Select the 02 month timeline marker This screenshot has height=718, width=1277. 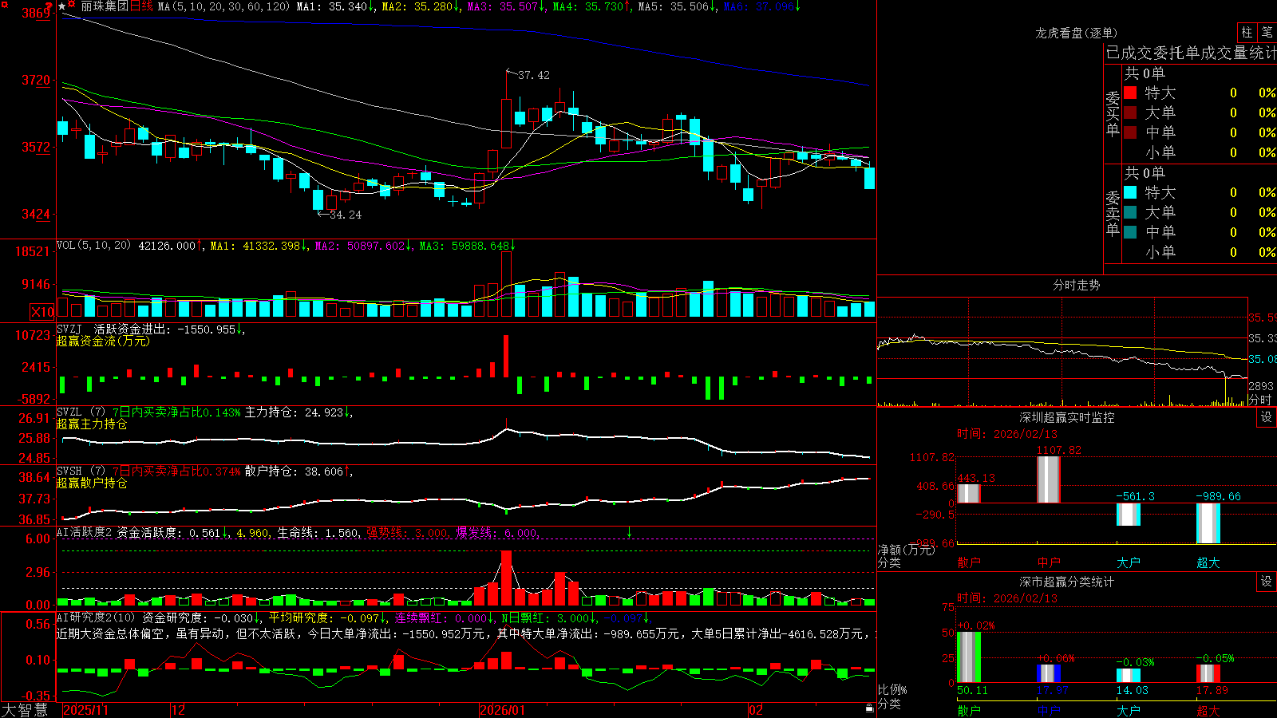756,710
